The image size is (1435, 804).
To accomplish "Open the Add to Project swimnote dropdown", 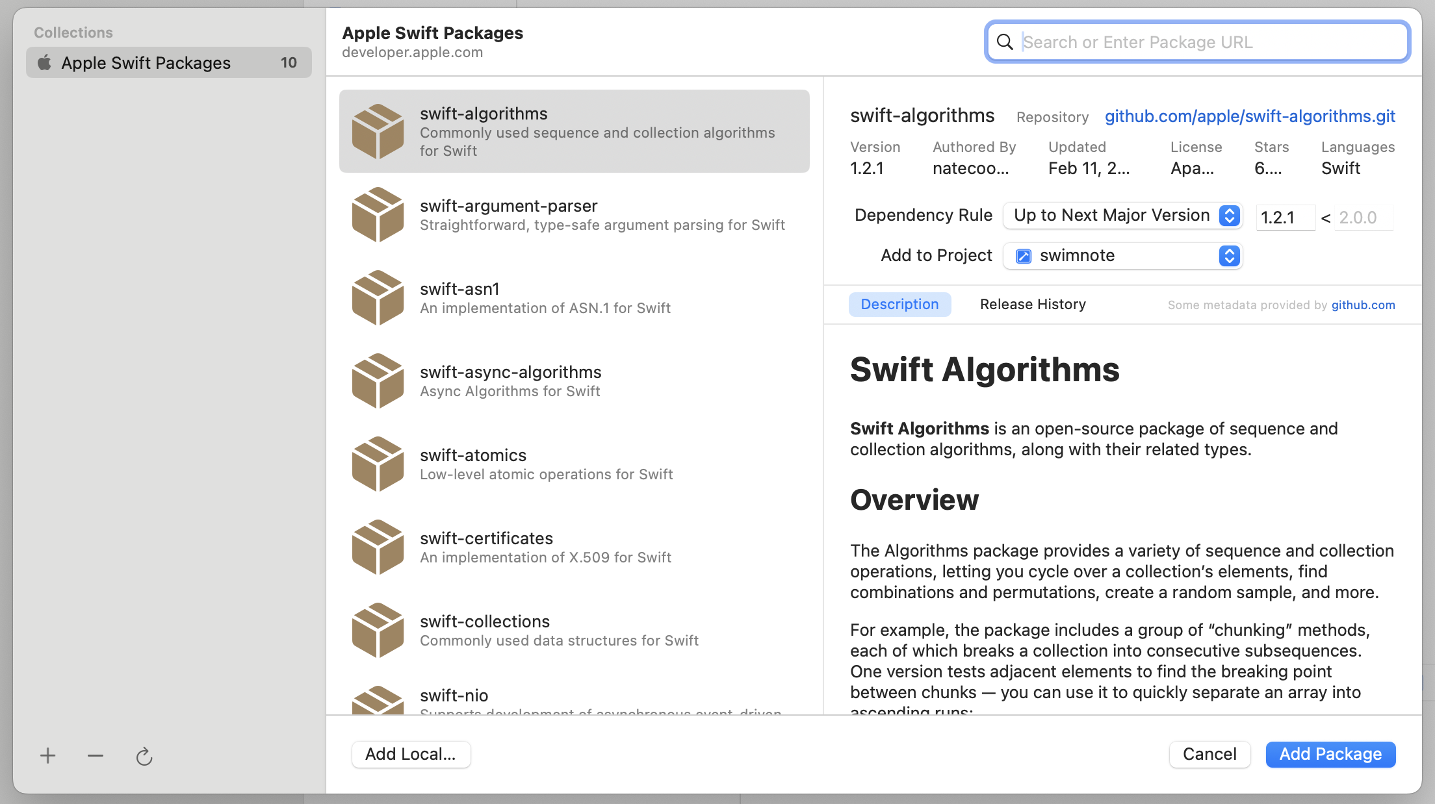I will [1122, 256].
